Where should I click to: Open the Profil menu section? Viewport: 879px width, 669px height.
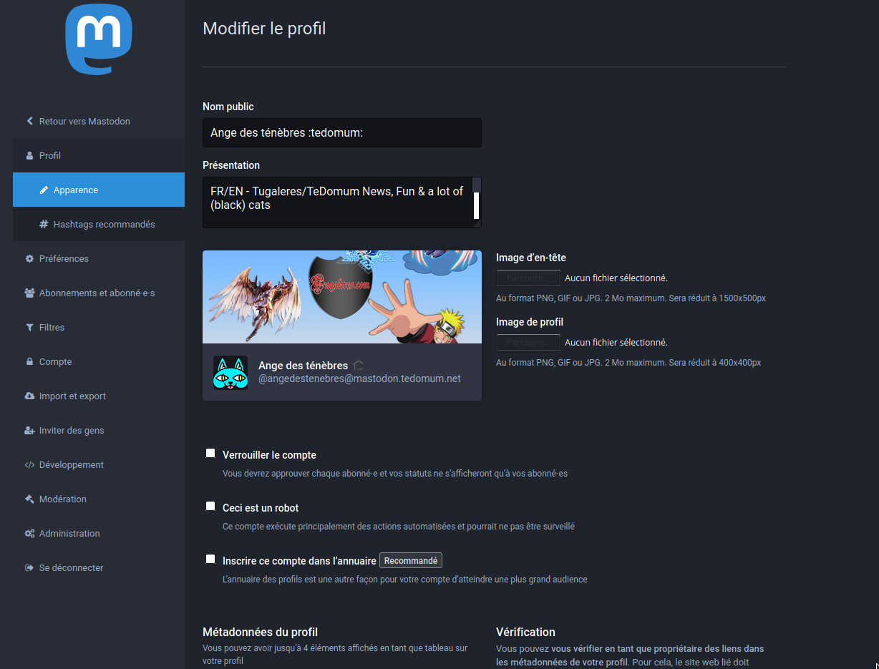click(50, 156)
